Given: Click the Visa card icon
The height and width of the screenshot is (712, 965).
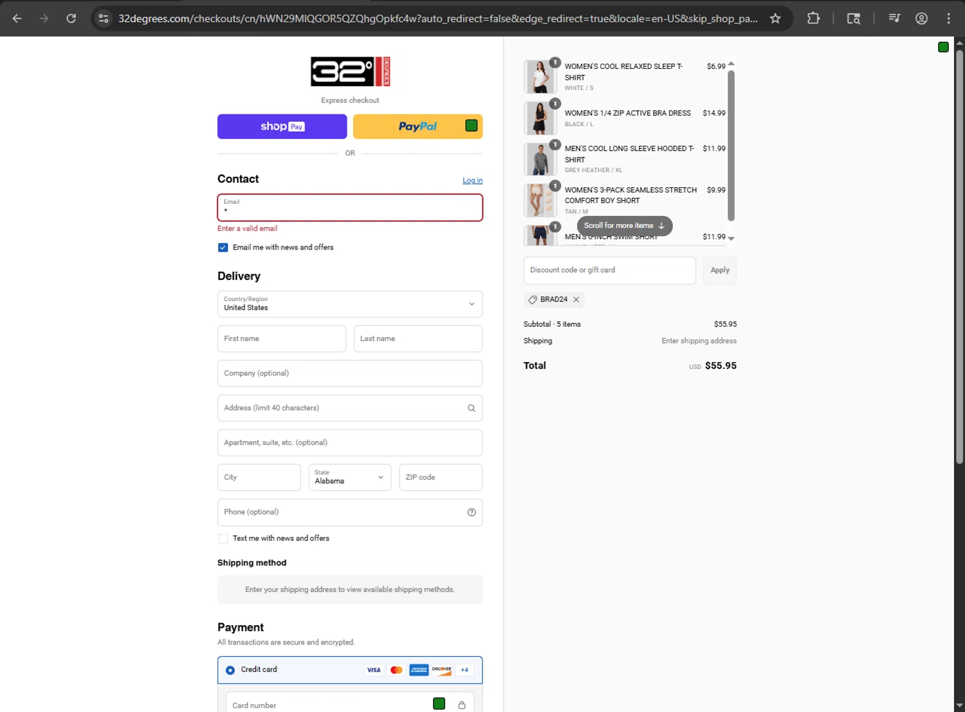Looking at the screenshot, I should [x=374, y=670].
